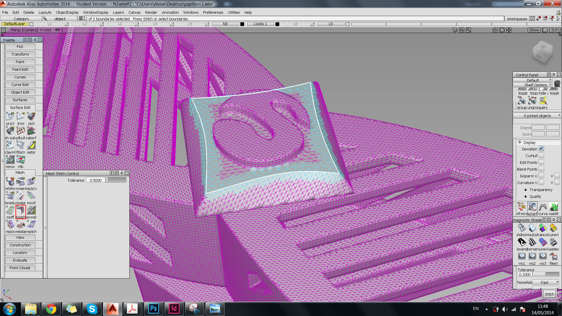Activate isoangle diagnostic shade icon
The height and width of the screenshot is (316, 562).
(522, 242)
